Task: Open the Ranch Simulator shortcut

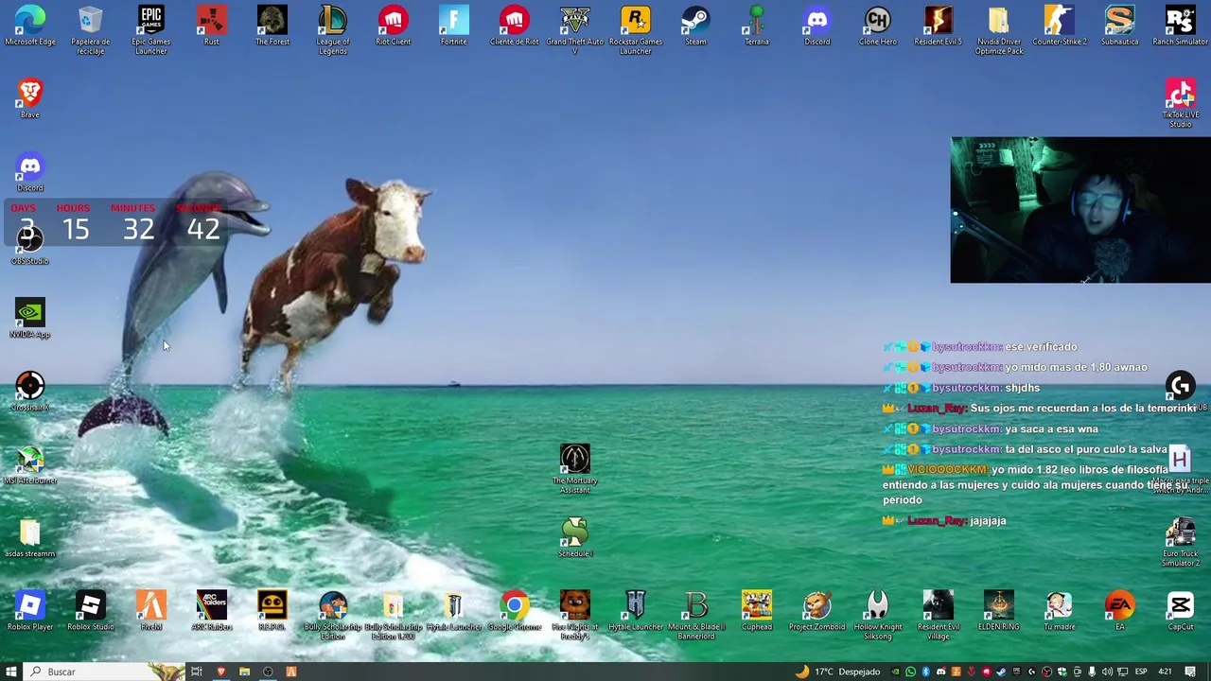Action: pos(1181,26)
